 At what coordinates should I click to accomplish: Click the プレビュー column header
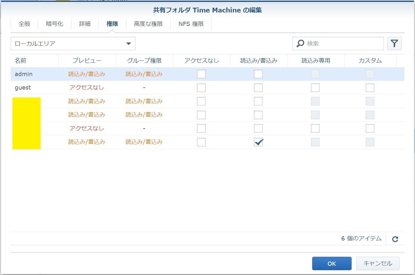(x=87, y=61)
